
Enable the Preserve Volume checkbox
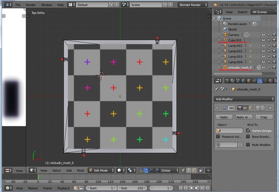[x=218, y=137]
